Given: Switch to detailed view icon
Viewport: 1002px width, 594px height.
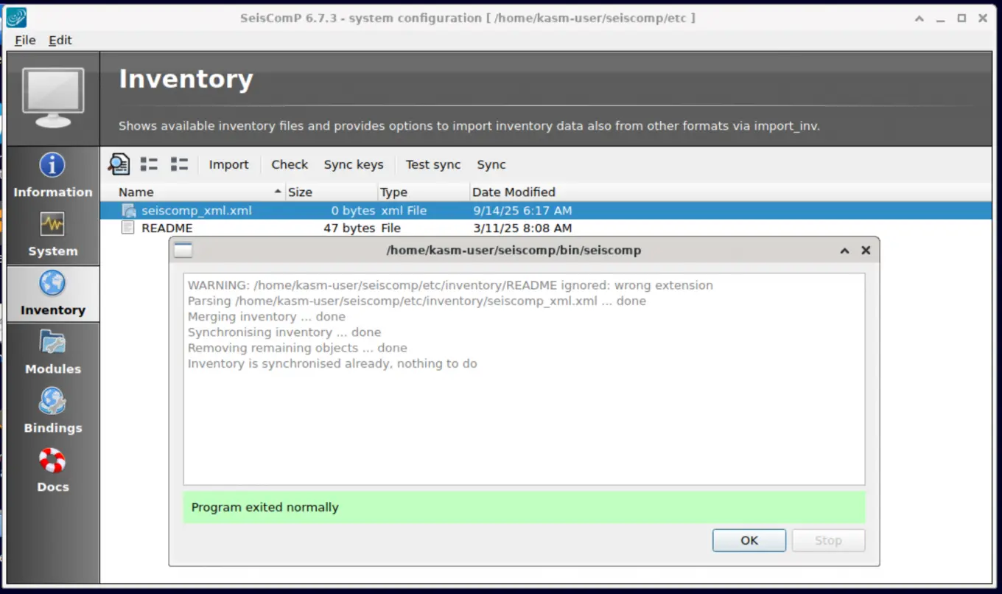Looking at the screenshot, I should [x=179, y=164].
